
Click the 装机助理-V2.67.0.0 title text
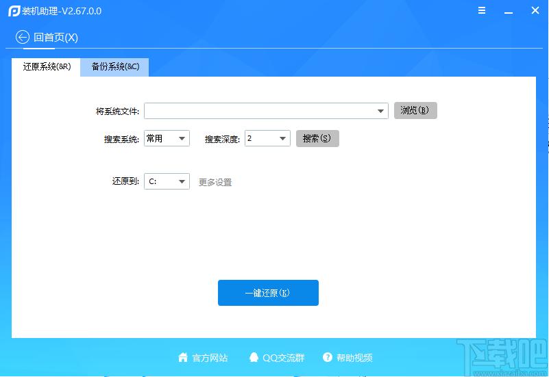coord(62,11)
